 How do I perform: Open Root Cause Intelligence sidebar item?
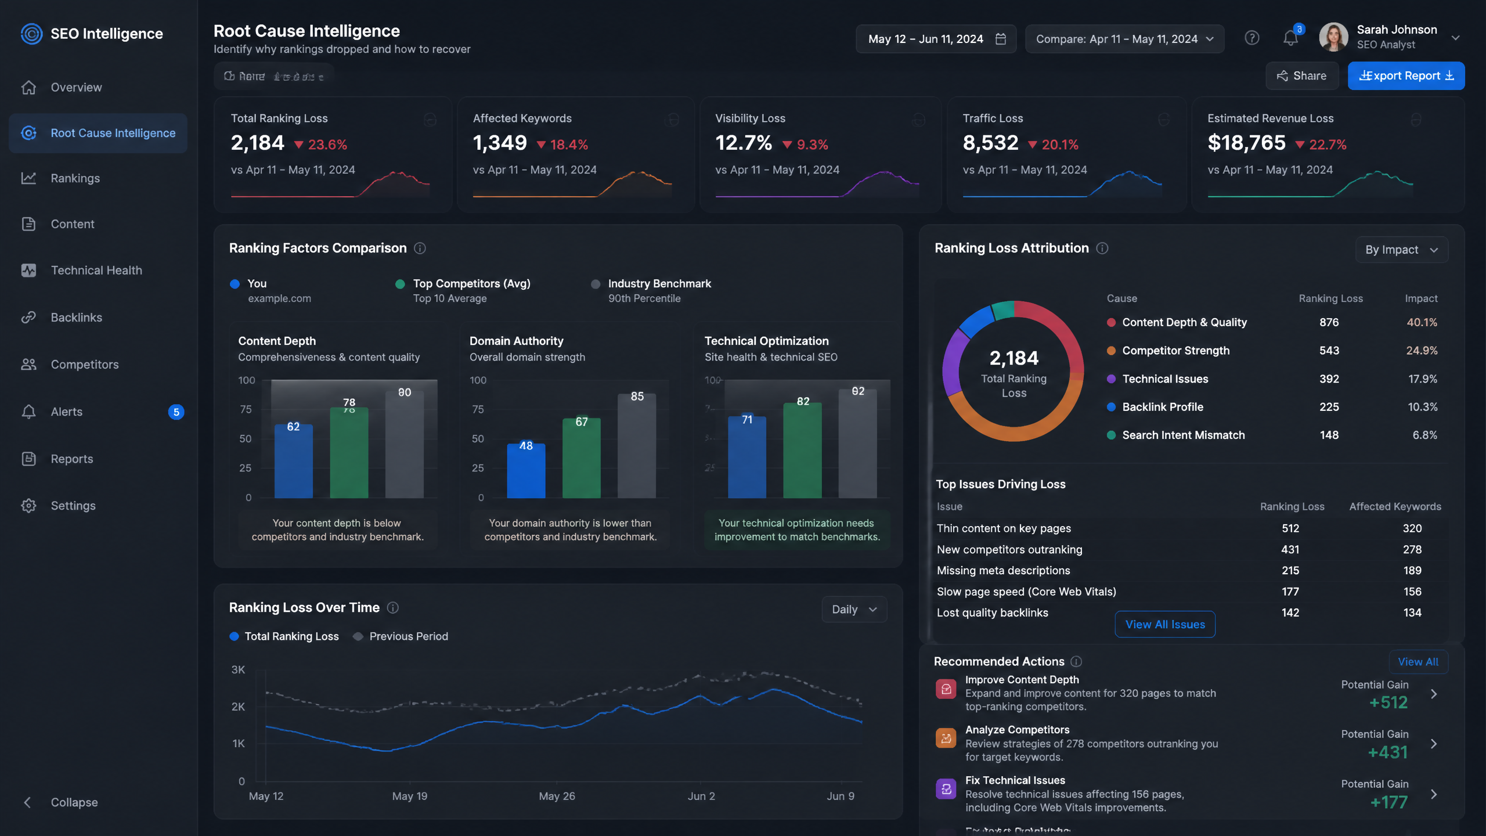click(98, 133)
